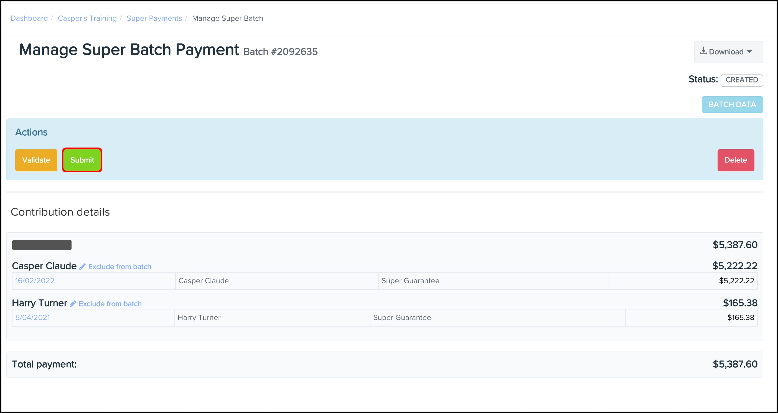Expand the Download dropdown caret
This screenshot has width=778, height=413.
point(749,51)
